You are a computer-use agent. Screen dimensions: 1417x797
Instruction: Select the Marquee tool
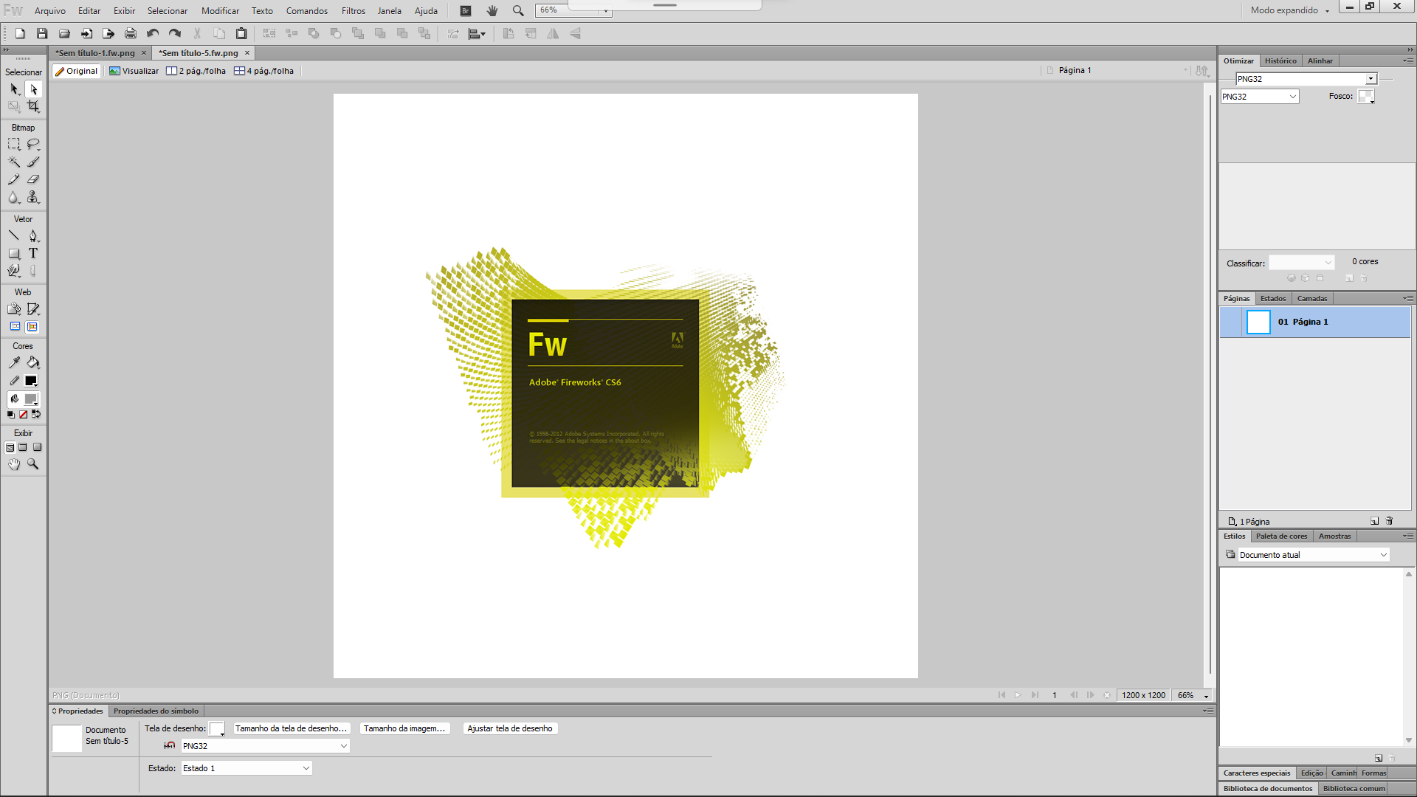14,145
